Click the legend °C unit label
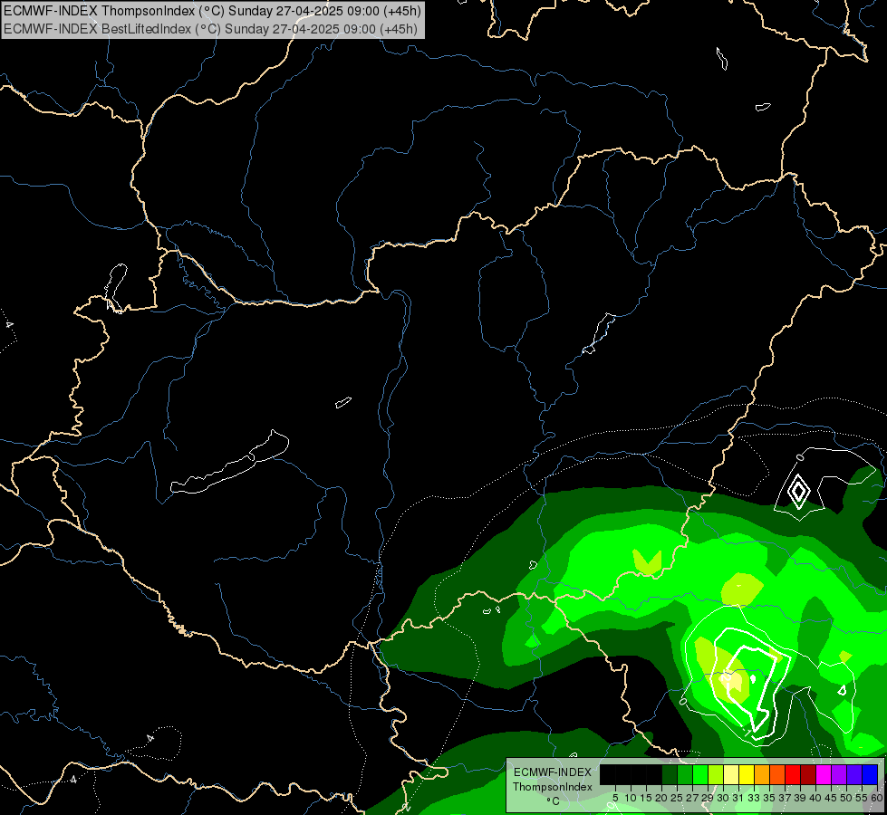 (553, 801)
